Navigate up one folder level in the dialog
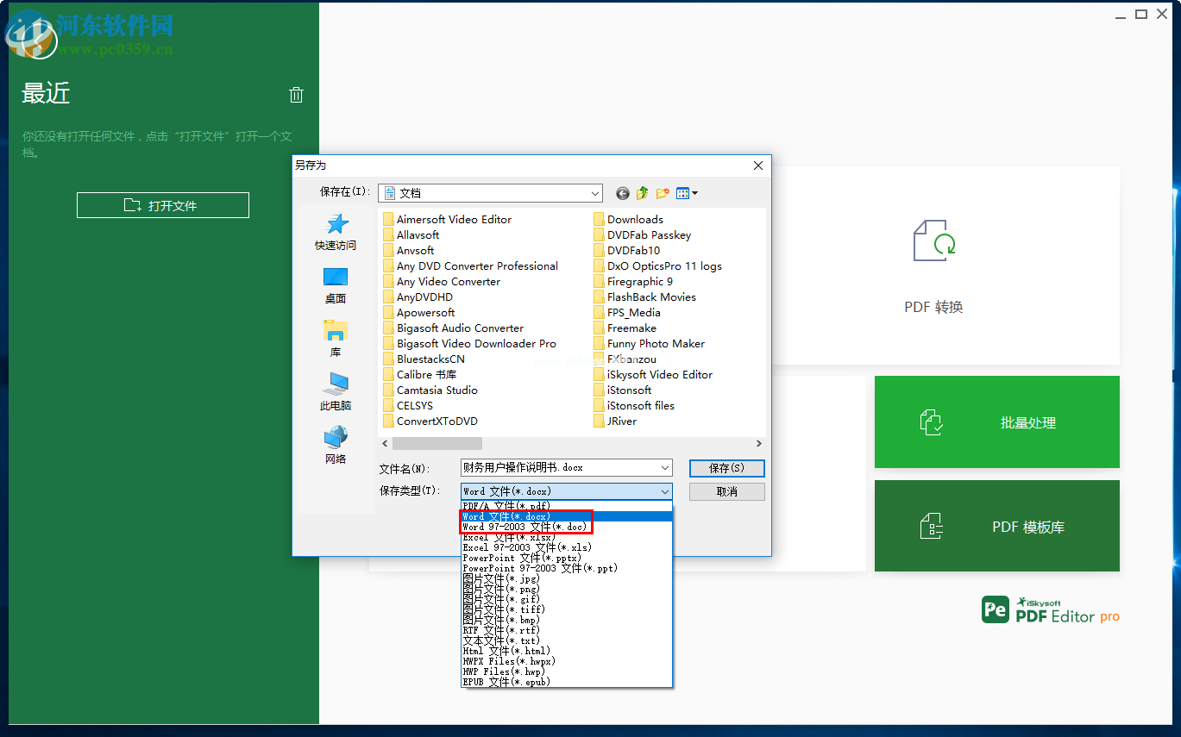The image size is (1181, 737). 642,193
